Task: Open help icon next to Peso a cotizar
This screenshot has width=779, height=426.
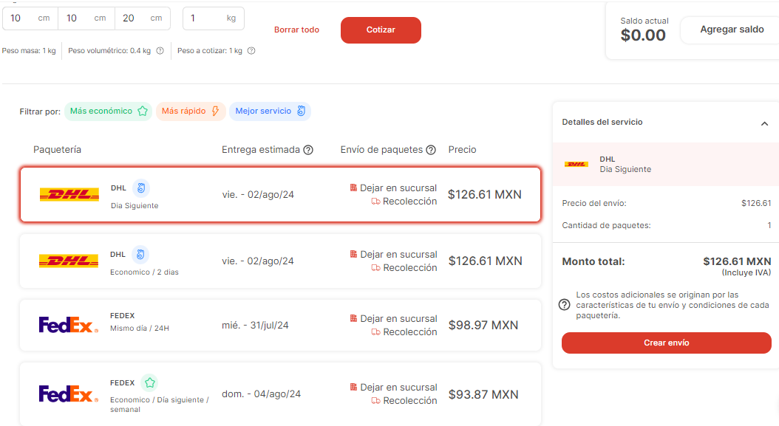Action: coord(251,51)
